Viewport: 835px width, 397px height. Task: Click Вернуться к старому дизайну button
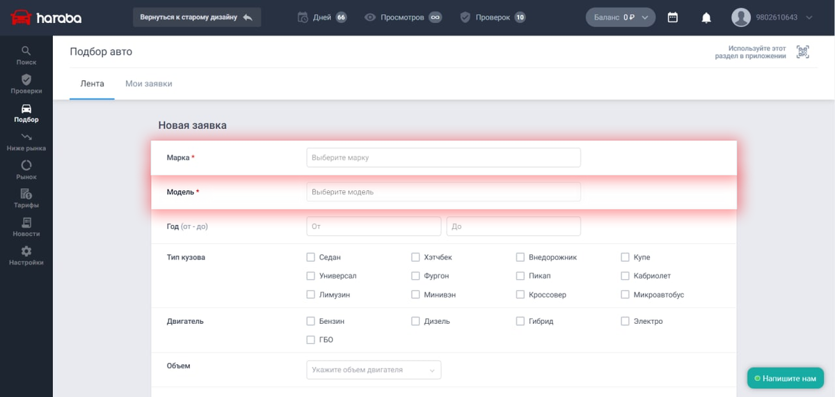pos(197,17)
